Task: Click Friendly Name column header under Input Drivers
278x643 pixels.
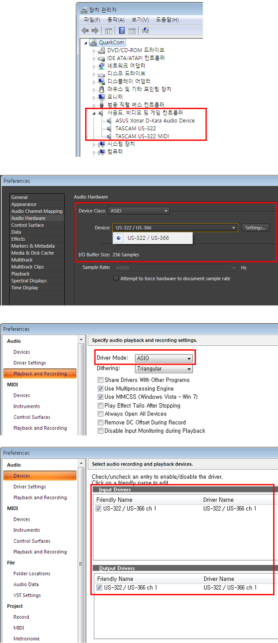Action: [147, 500]
